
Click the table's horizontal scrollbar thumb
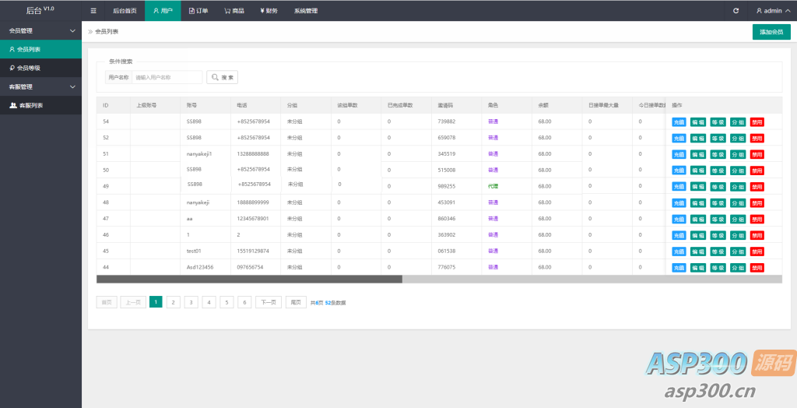tap(249, 279)
